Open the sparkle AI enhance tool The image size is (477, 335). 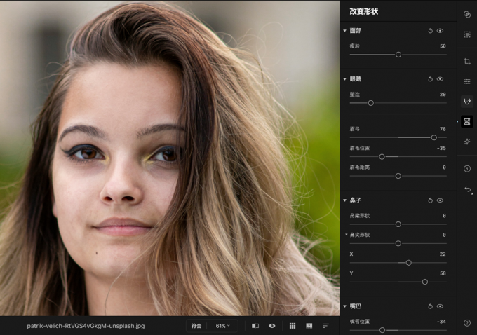coord(467,142)
